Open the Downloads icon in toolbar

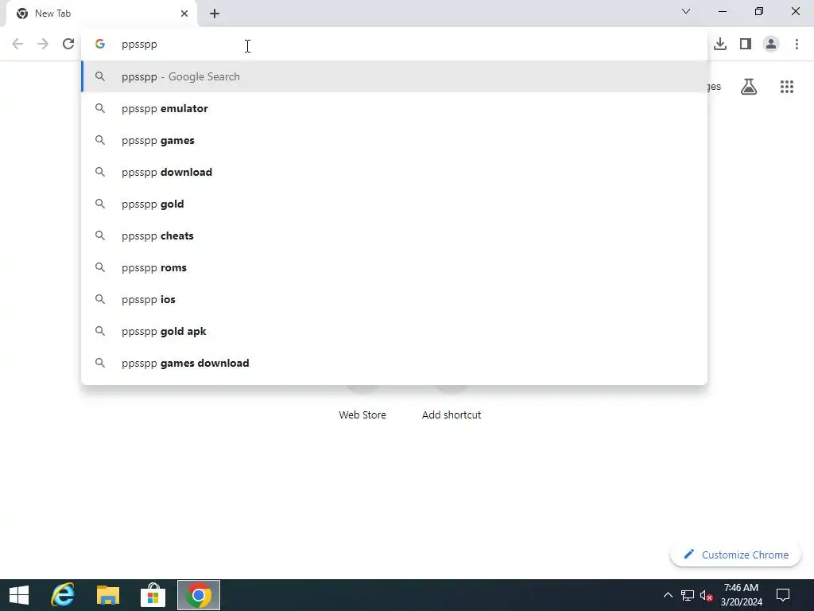point(719,45)
